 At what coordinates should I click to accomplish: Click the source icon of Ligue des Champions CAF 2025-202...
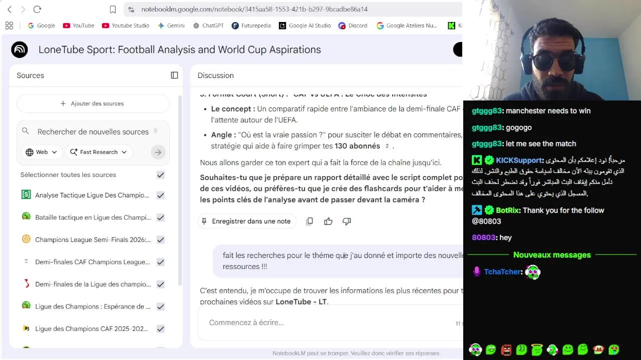pos(26,328)
